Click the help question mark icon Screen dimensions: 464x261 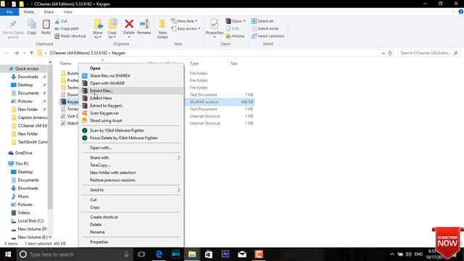pyautogui.click(x=461, y=12)
